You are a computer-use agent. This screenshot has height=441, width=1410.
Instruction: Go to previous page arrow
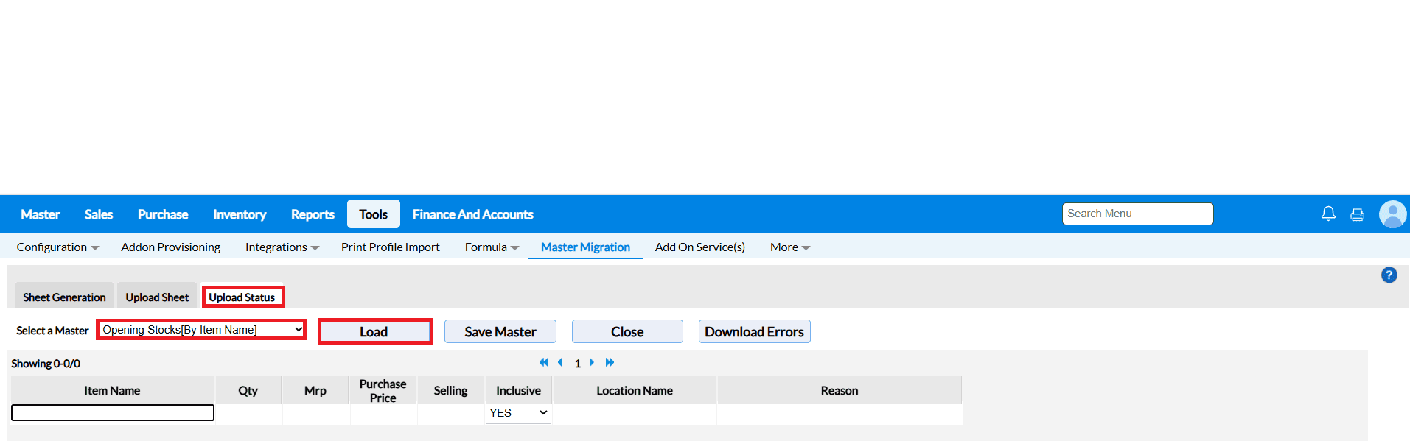click(560, 362)
